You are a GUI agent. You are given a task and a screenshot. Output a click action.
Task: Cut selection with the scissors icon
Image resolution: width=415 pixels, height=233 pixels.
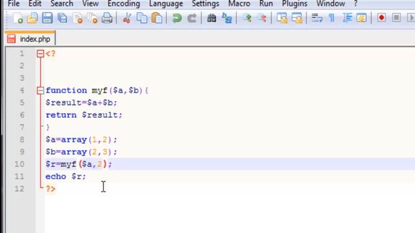(127, 18)
